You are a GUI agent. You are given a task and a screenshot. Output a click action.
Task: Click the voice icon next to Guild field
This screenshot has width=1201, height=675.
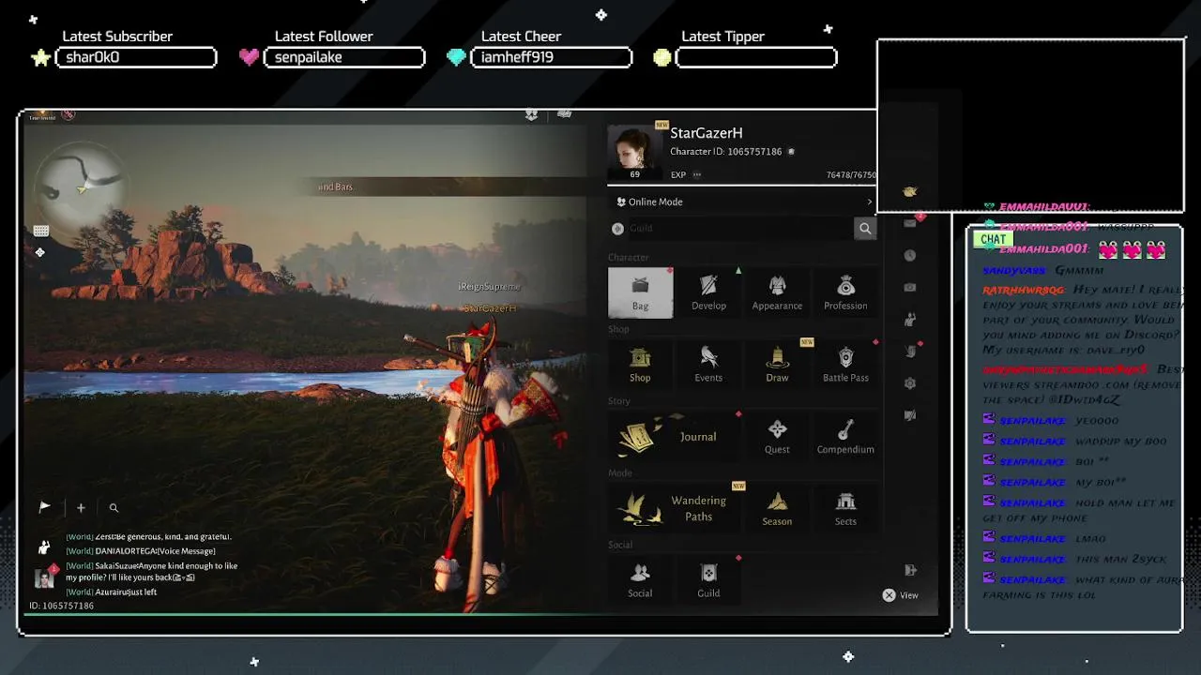pos(617,228)
